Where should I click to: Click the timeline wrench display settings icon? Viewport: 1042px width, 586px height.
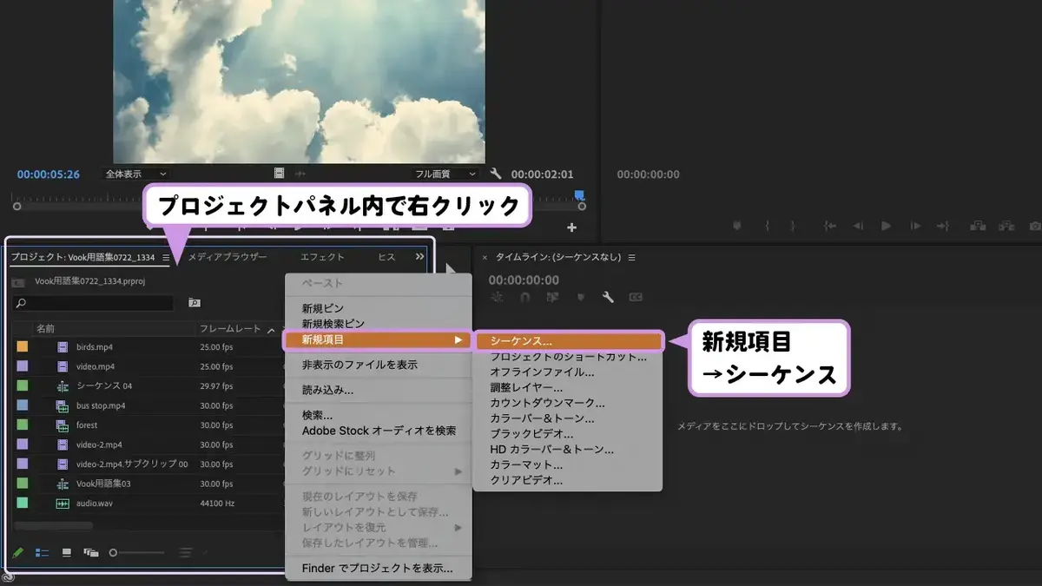click(x=608, y=297)
